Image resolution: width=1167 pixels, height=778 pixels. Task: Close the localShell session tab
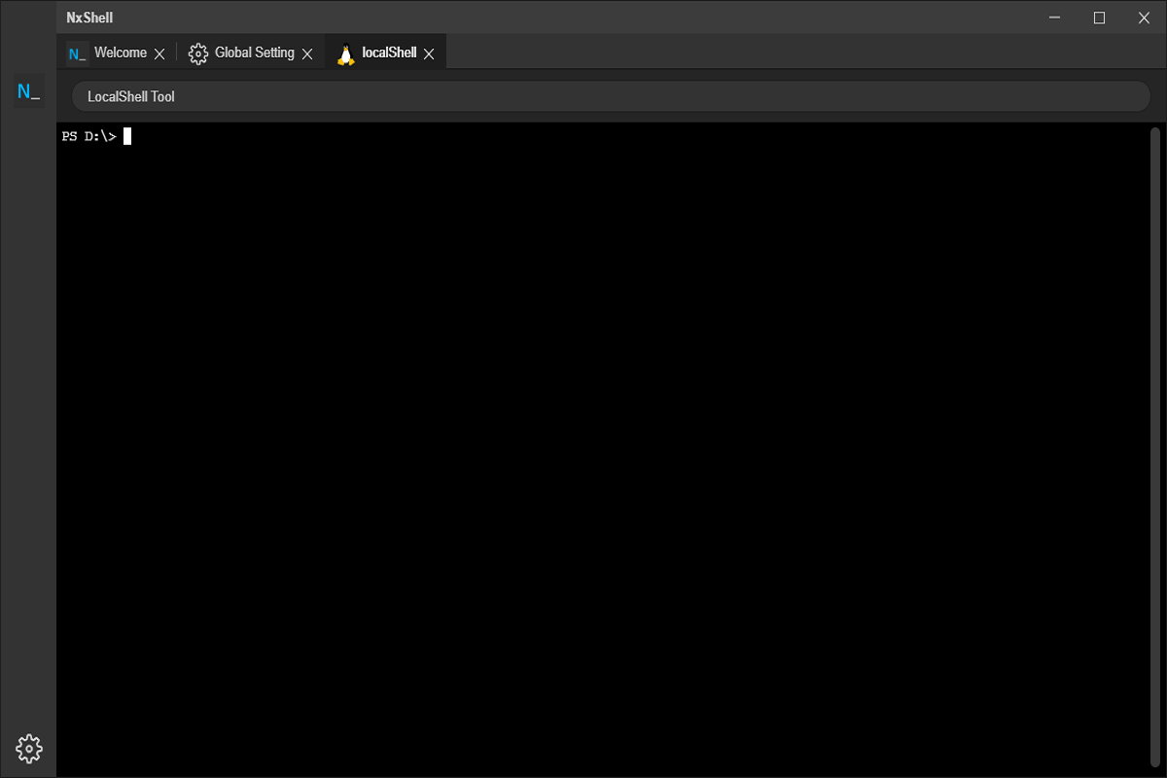click(x=429, y=53)
